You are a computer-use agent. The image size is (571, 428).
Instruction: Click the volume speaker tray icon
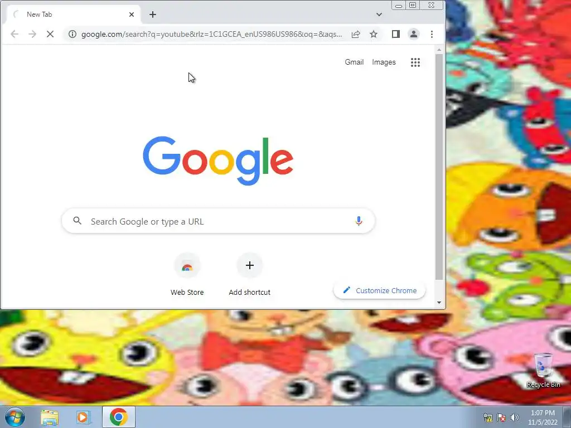pos(515,417)
